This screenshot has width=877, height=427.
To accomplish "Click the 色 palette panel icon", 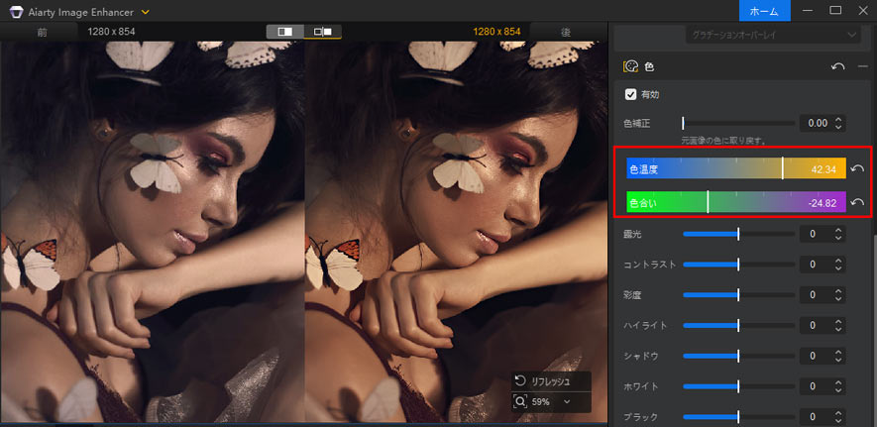I will (630, 66).
